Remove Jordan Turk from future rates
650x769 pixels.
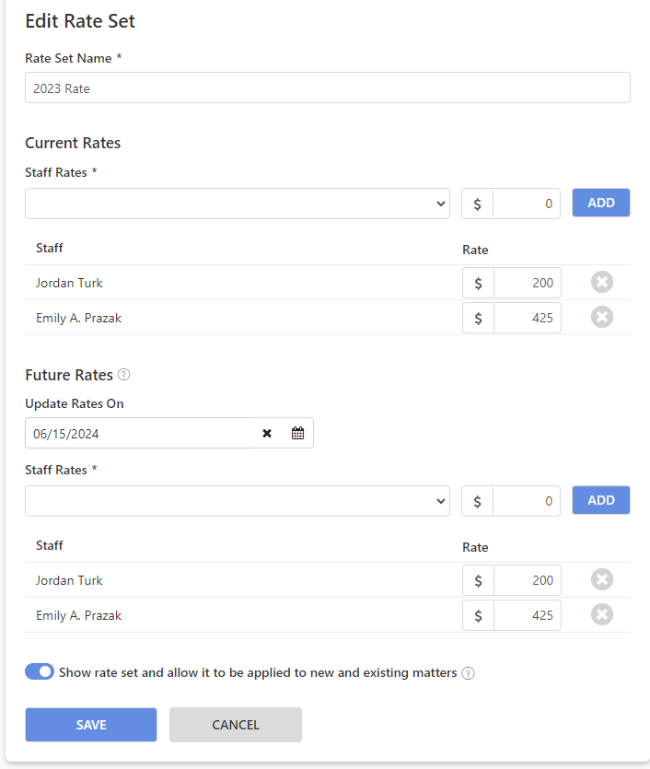(x=602, y=579)
